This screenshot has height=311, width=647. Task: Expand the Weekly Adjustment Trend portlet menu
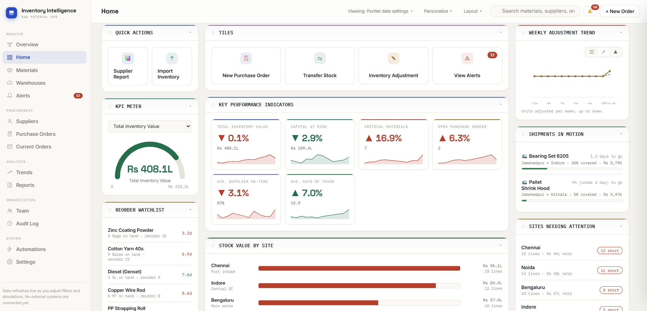621,33
